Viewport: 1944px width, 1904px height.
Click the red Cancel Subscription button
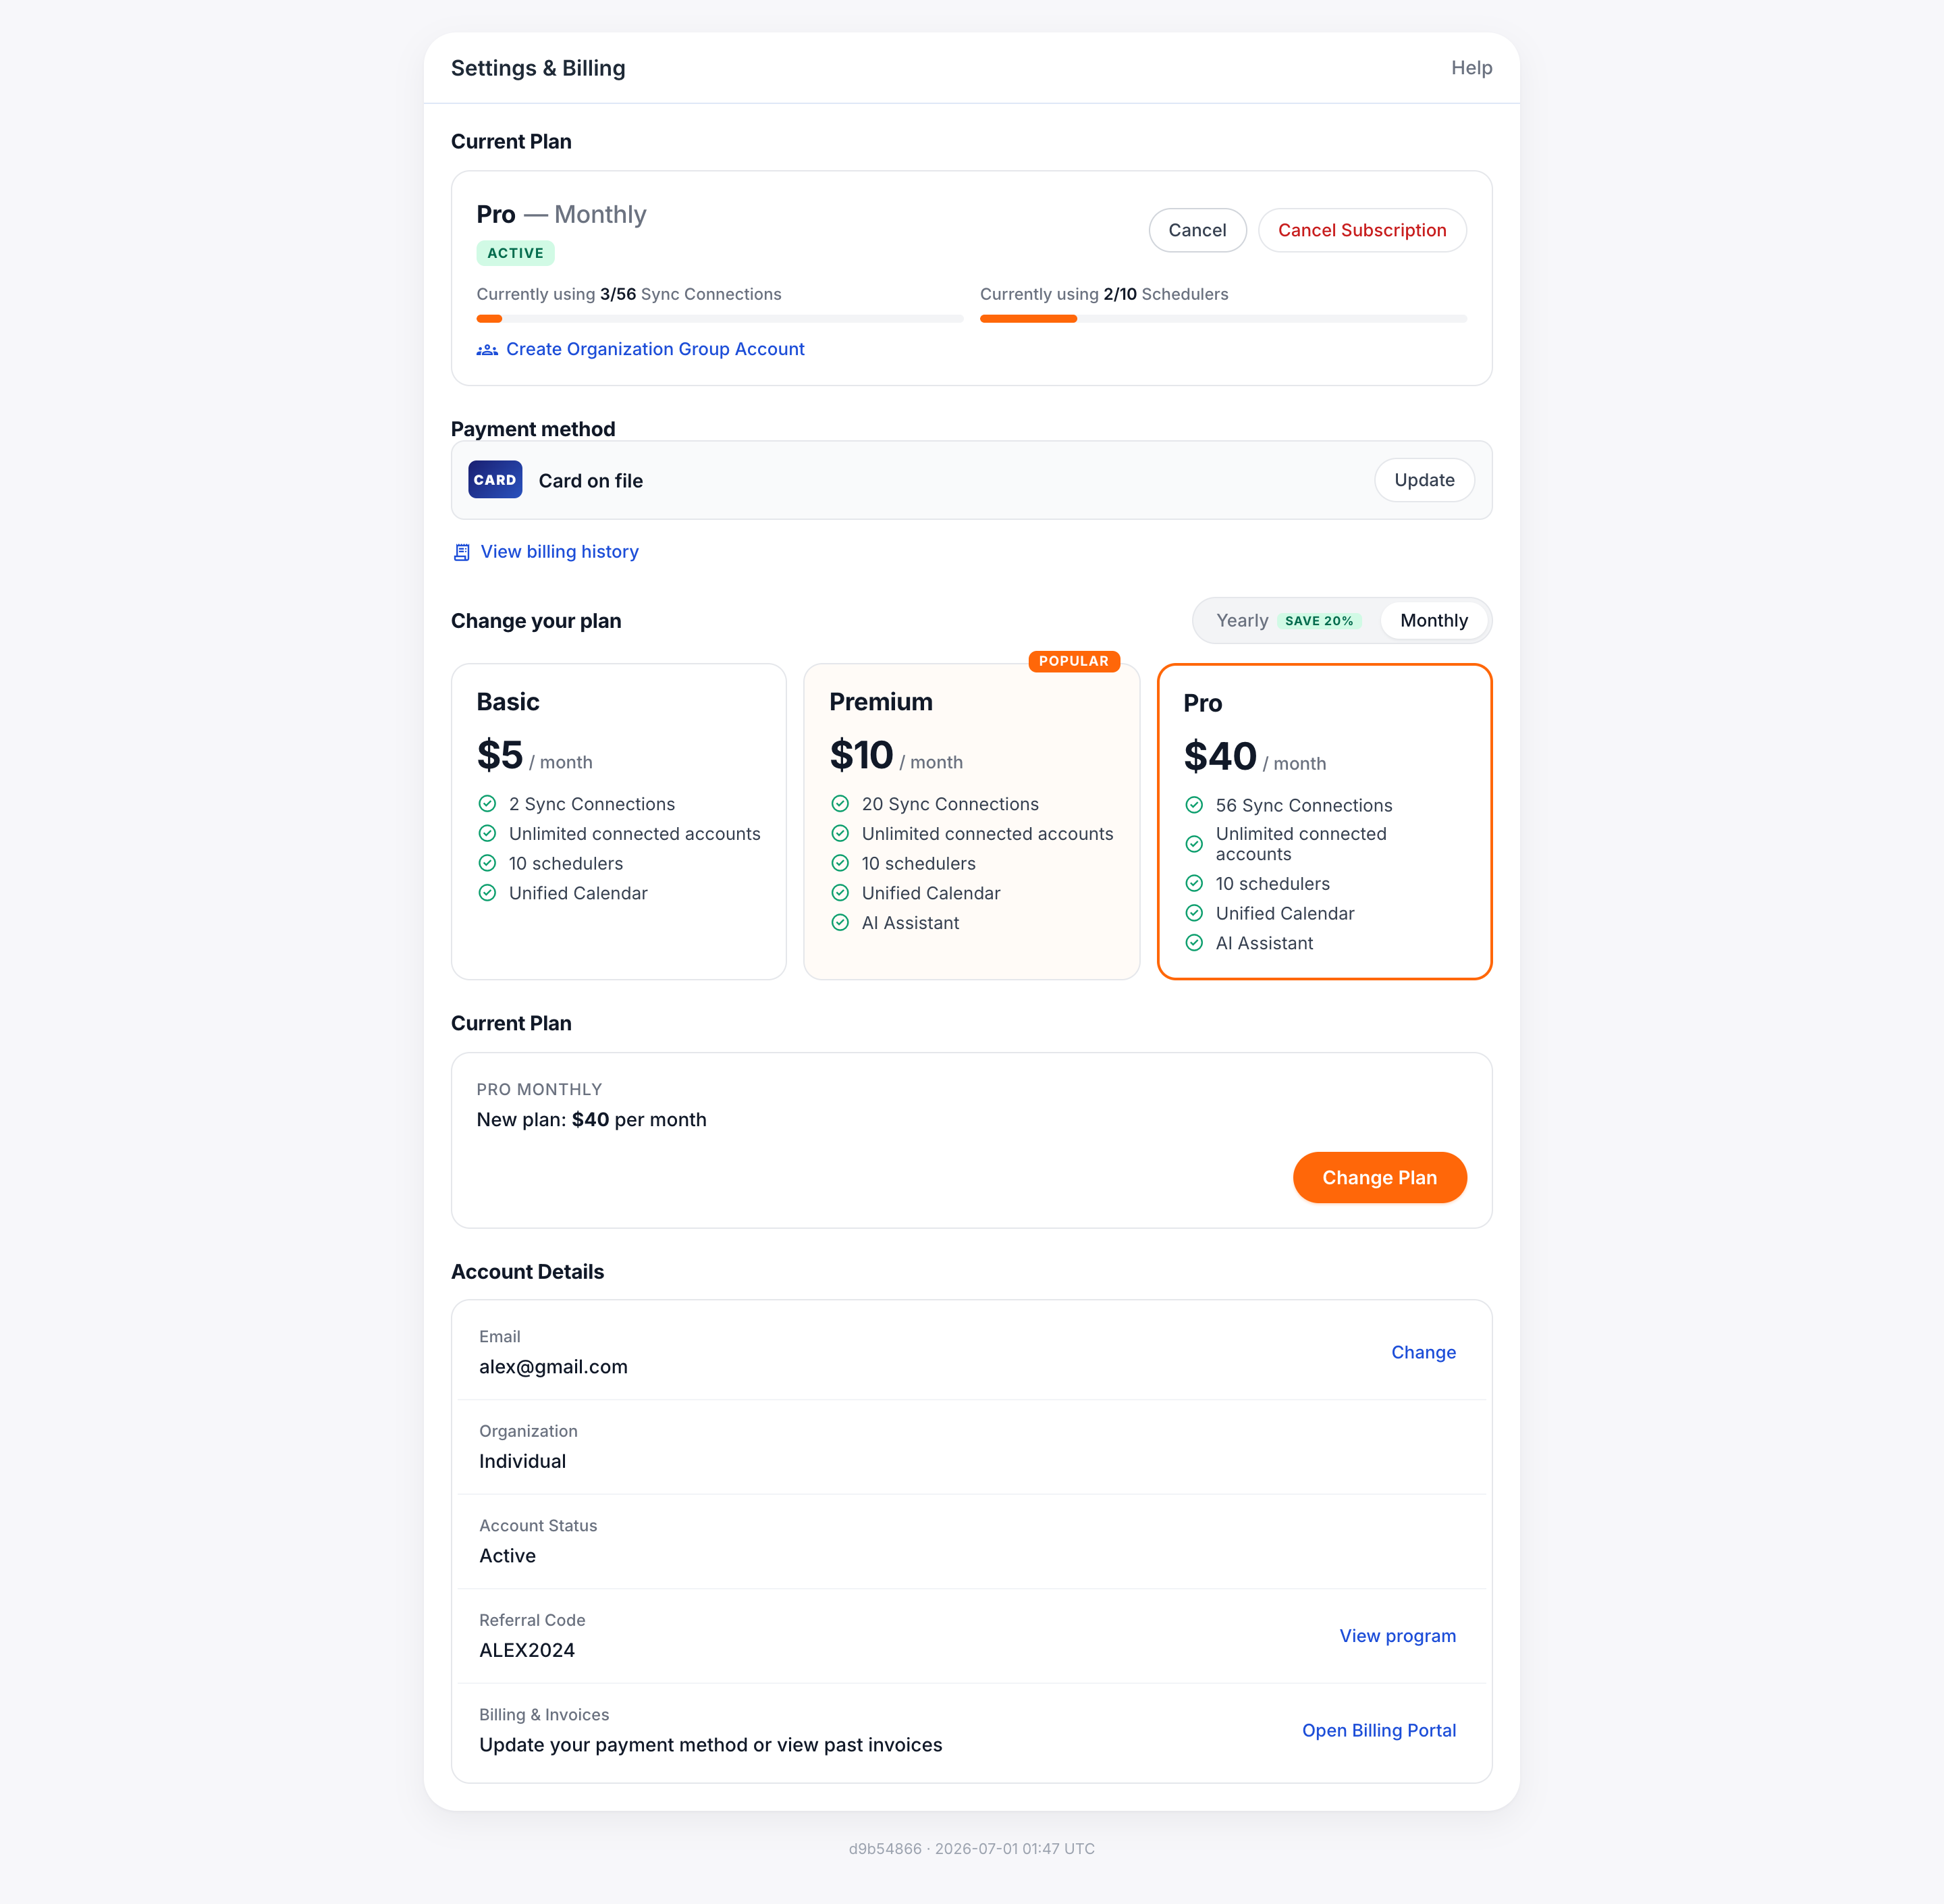coord(1361,230)
